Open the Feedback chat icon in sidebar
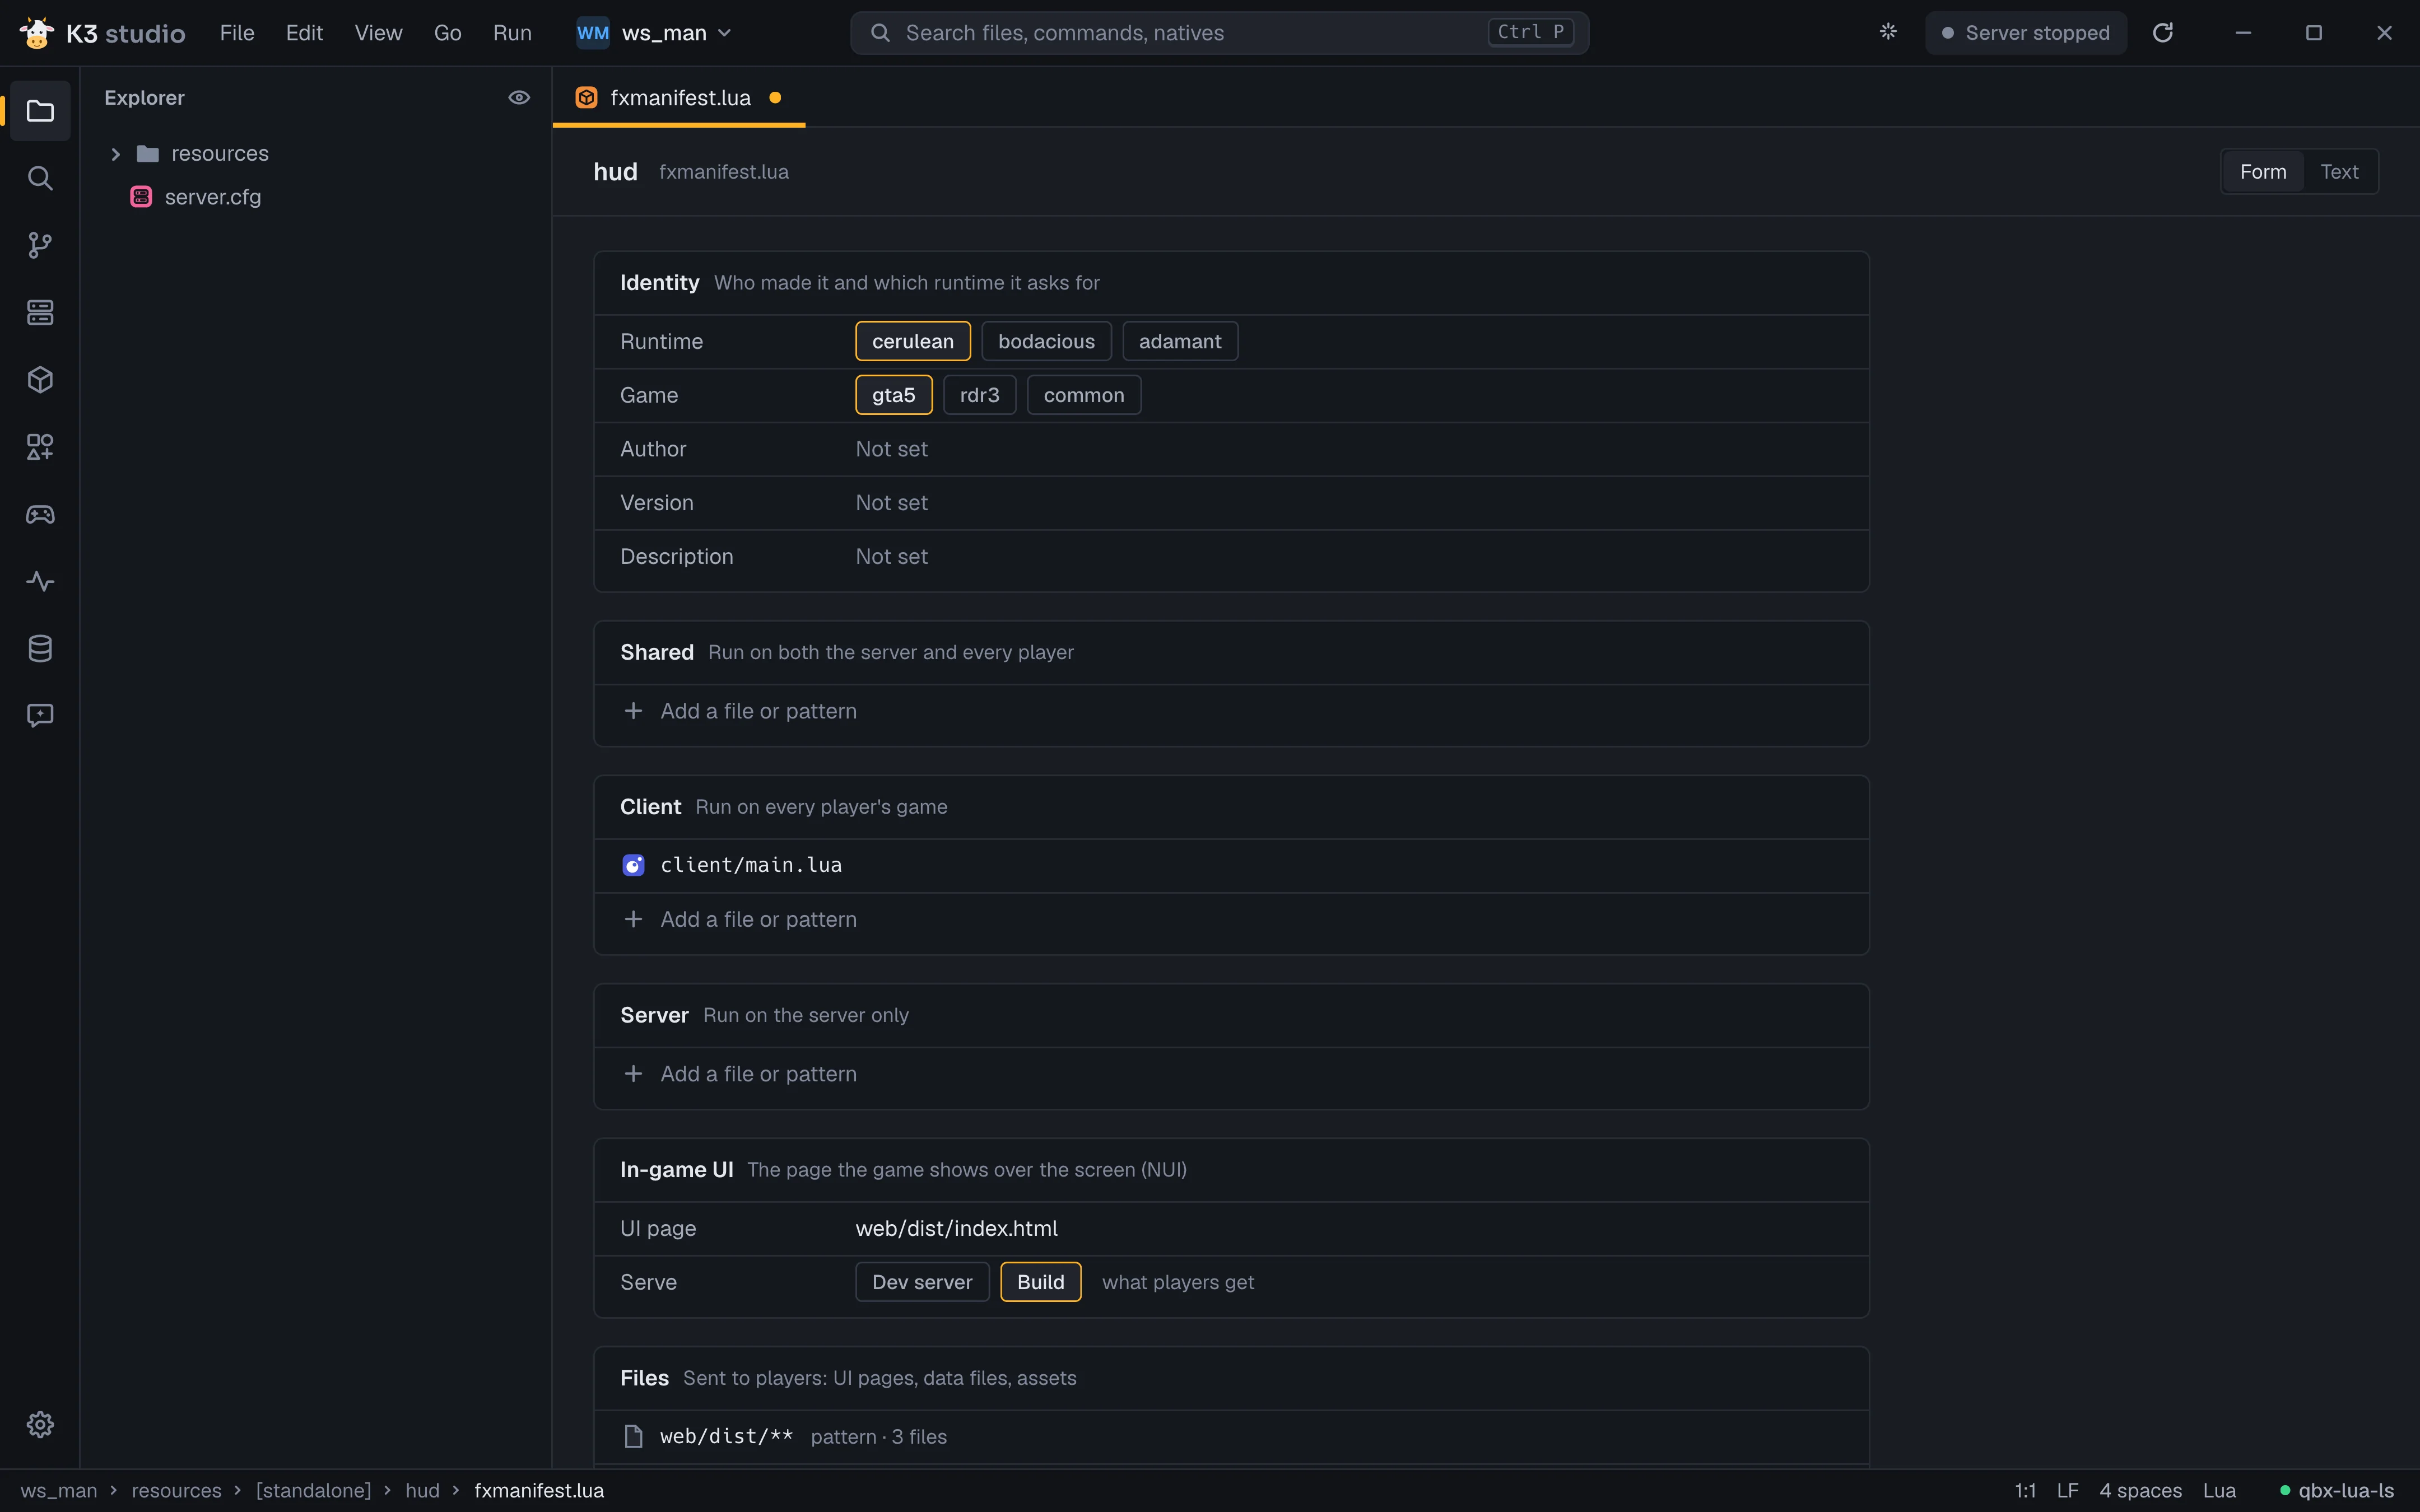 point(40,715)
